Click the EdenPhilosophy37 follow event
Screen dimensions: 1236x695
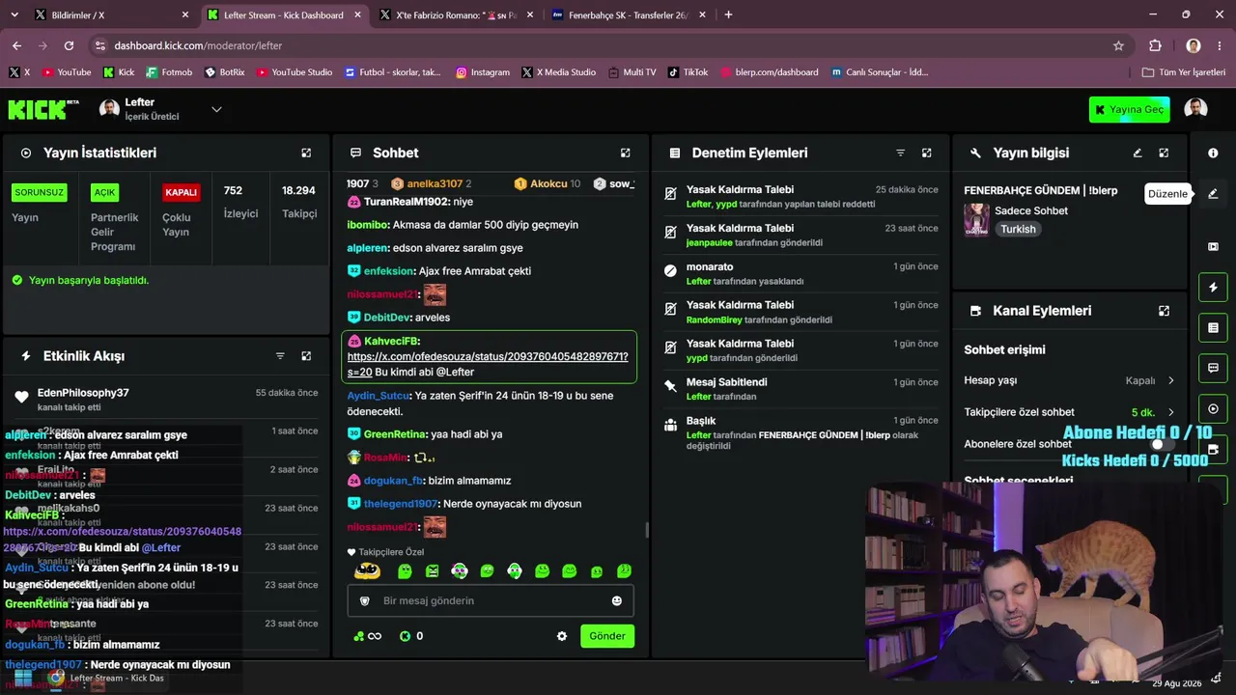coord(165,400)
